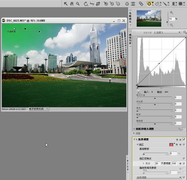Screen dimensions: 187x180
Task: Click link icon on 相机和镜头调整 row
Action: click(x=179, y=129)
